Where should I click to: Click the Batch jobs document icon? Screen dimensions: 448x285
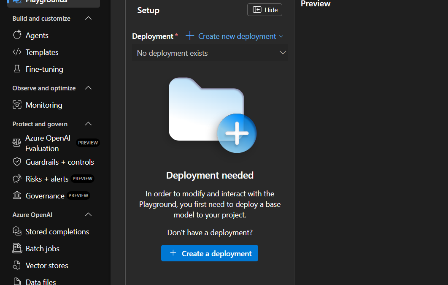click(17, 248)
